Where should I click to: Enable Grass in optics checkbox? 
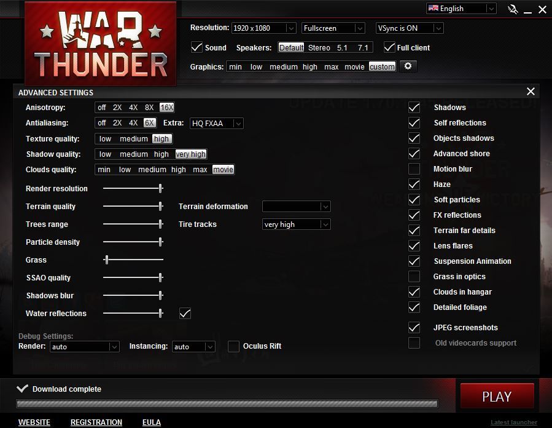[x=414, y=276]
